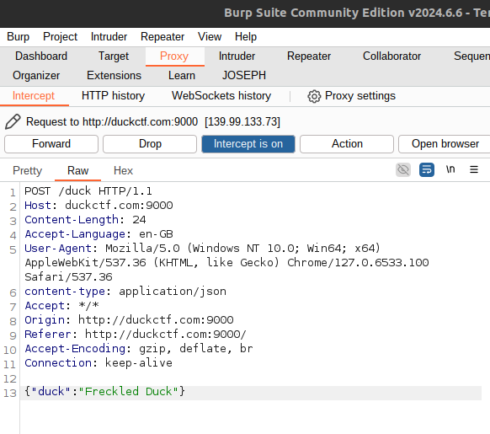
Task: Select the Raw view tab
Action: coord(77,171)
